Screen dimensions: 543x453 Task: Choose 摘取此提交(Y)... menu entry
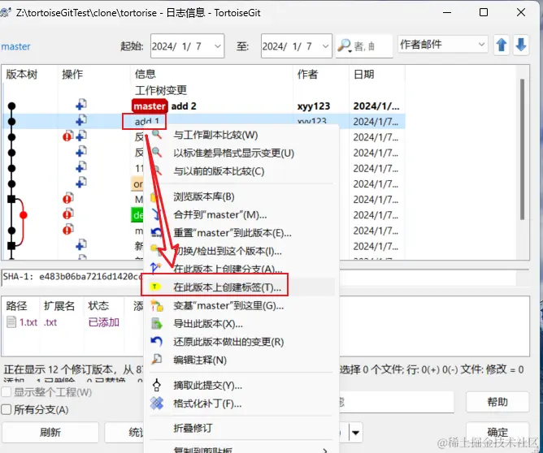point(241,386)
